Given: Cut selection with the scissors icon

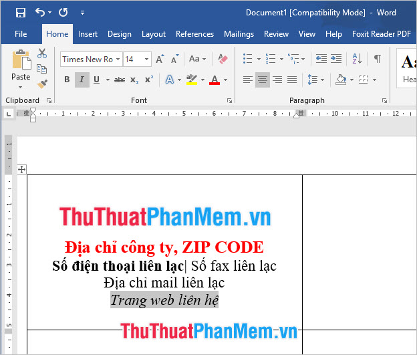Looking at the screenshot, I should pos(42,53).
